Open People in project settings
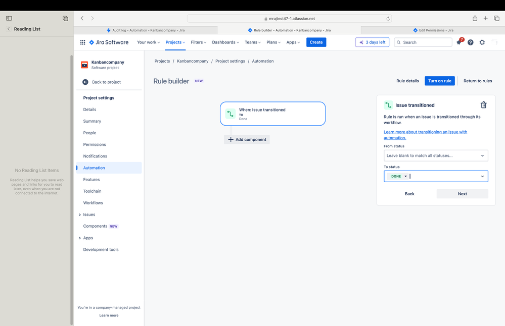This screenshot has height=326, width=505. click(x=89, y=133)
